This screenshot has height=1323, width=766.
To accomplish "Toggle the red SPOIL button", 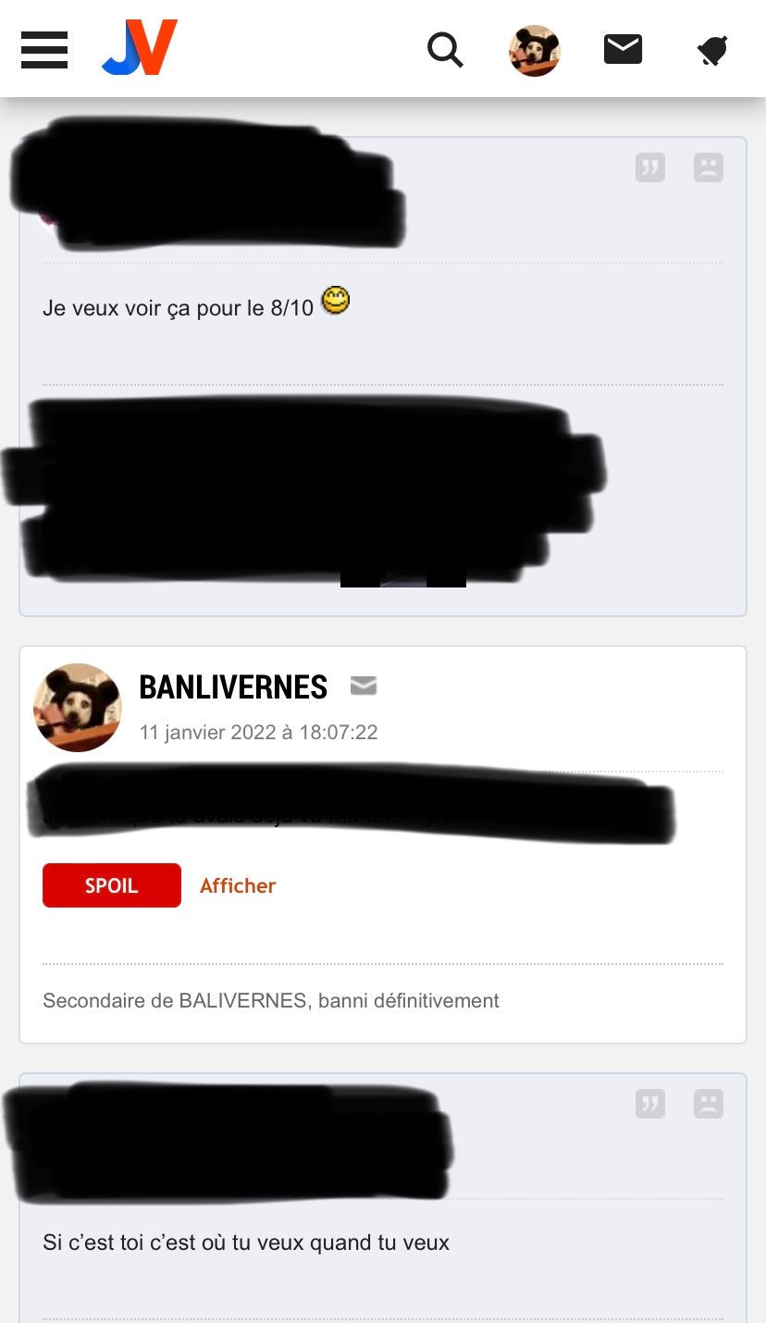I will pyautogui.click(x=112, y=885).
